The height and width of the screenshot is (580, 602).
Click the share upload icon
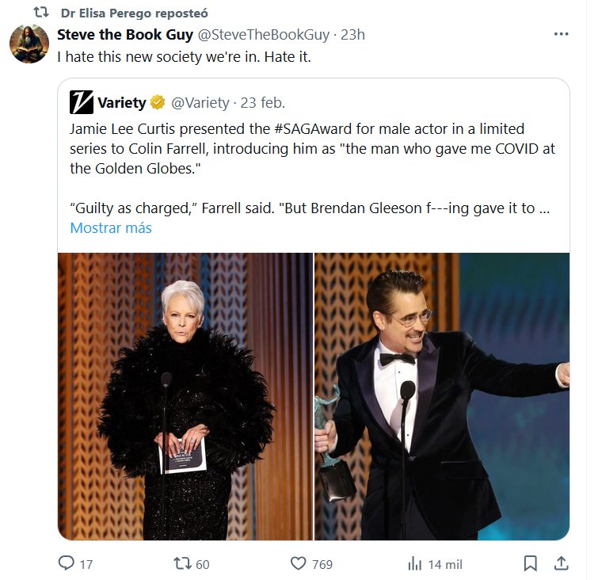click(560, 563)
